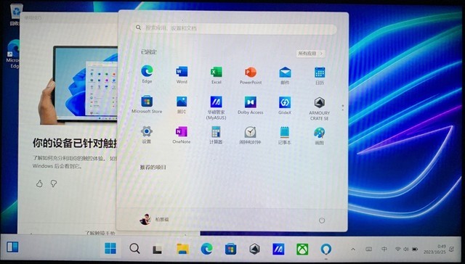Image resolution: width=465 pixels, height=264 pixels.
Task: Click the tablet image in tips window
Action: [78, 85]
